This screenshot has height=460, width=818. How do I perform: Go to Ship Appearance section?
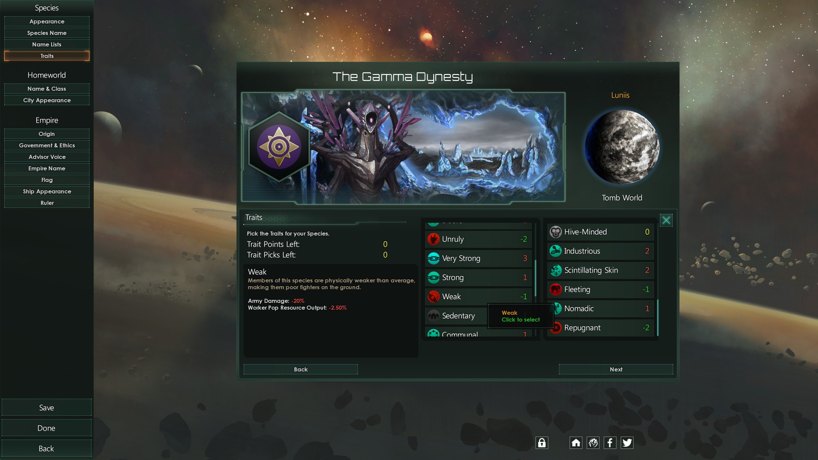pyautogui.click(x=47, y=191)
